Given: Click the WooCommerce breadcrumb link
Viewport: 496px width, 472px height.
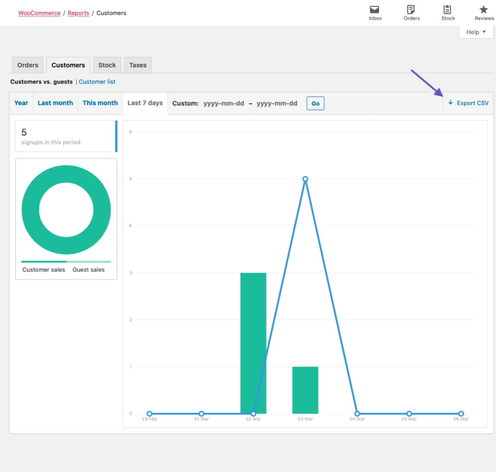Looking at the screenshot, I should pyautogui.click(x=39, y=13).
